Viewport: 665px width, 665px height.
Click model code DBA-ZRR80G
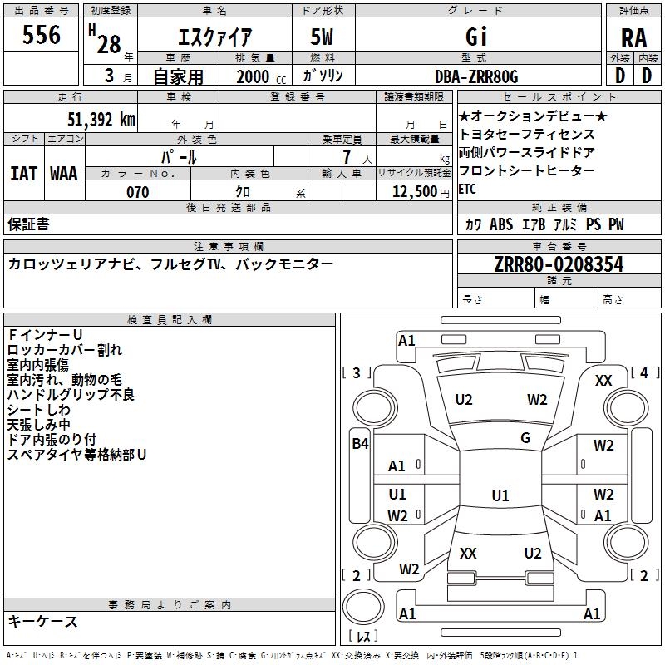pos(476,76)
